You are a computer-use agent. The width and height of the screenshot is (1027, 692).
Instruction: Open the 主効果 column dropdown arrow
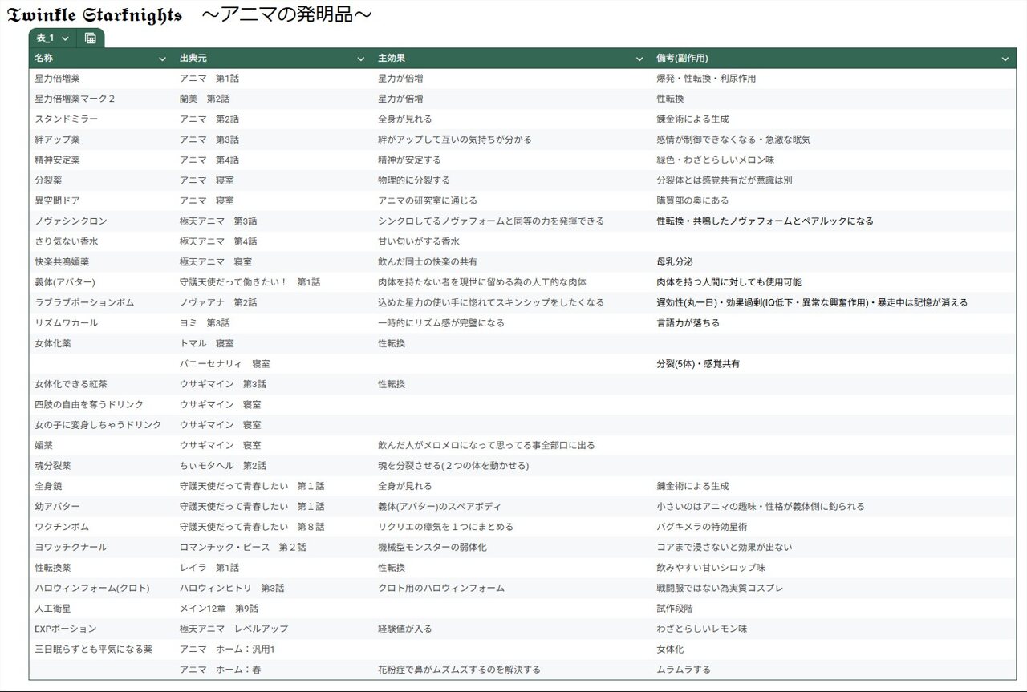point(639,59)
